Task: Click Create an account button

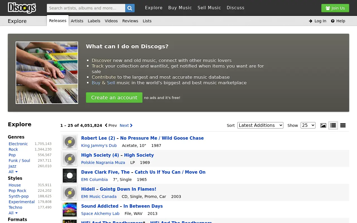Action: tap(114, 98)
